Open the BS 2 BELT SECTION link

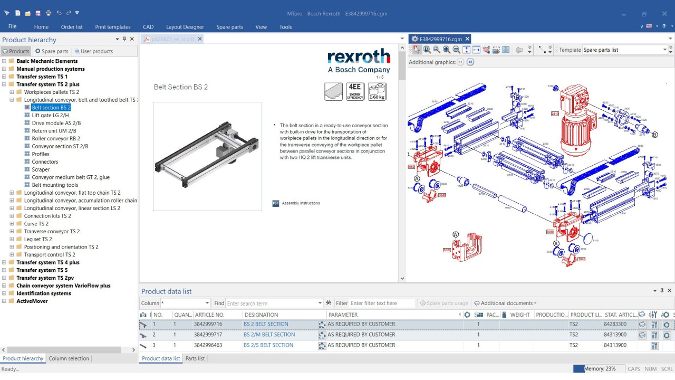point(265,324)
